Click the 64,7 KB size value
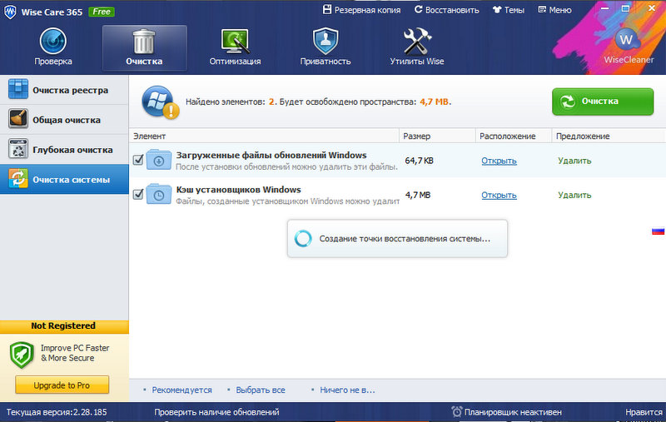Image resolution: width=666 pixels, height=422 pixels. click(x=420, y=161)
